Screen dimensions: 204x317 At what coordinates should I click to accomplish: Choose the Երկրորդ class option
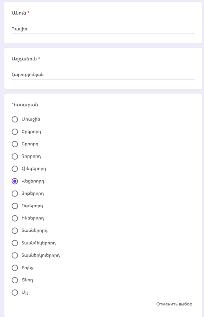click(15, 132)
